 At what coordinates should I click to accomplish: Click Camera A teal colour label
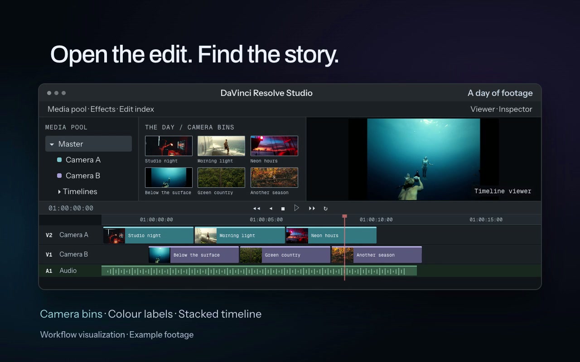point(59,160)
